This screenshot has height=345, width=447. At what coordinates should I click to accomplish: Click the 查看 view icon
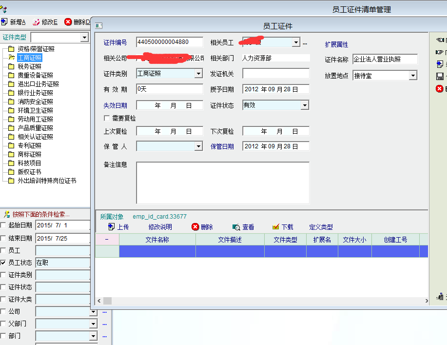[236, 227]
